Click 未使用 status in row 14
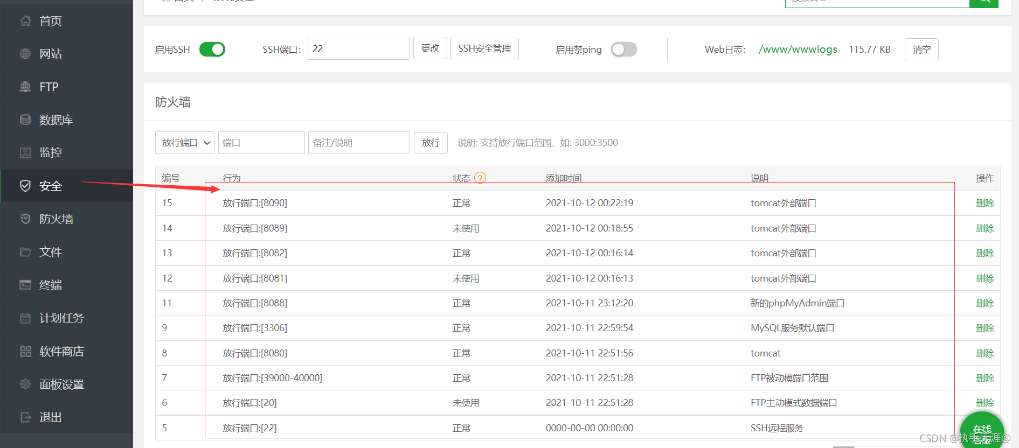This screenshot has width=1019, height=448. [x=466, y=228]
